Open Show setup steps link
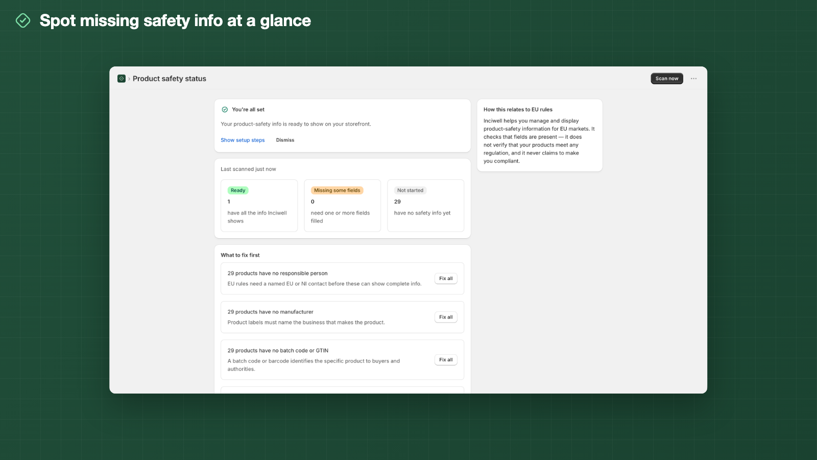 (x=243, y=140)
